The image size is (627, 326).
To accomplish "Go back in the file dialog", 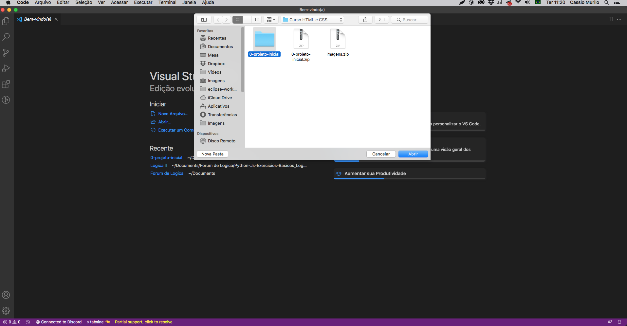I will click(x=218, y=20).
